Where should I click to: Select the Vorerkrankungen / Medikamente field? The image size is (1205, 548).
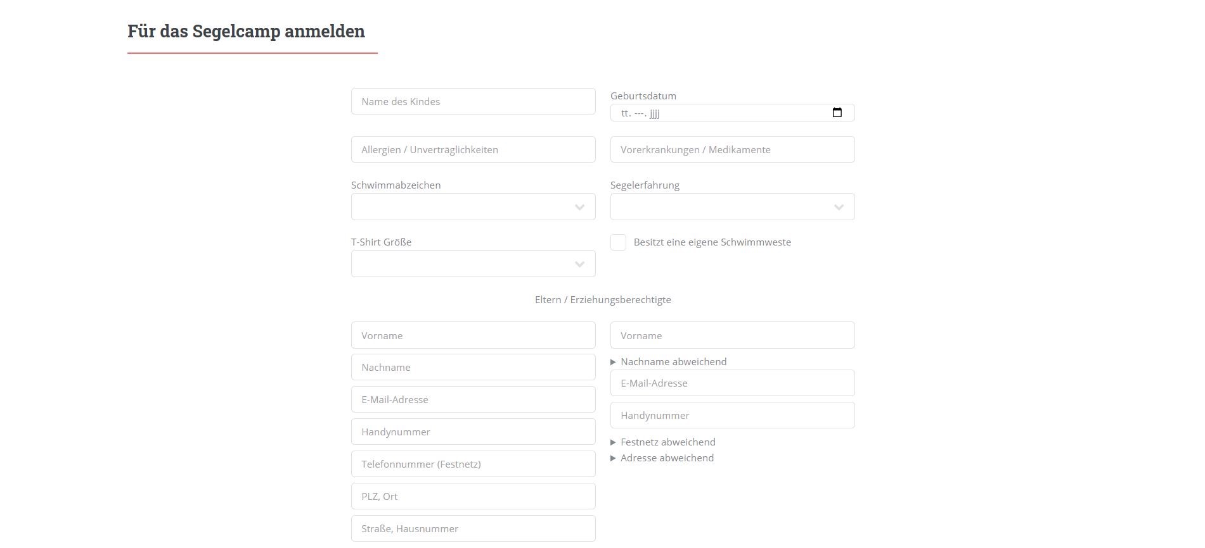coord(732,149)
